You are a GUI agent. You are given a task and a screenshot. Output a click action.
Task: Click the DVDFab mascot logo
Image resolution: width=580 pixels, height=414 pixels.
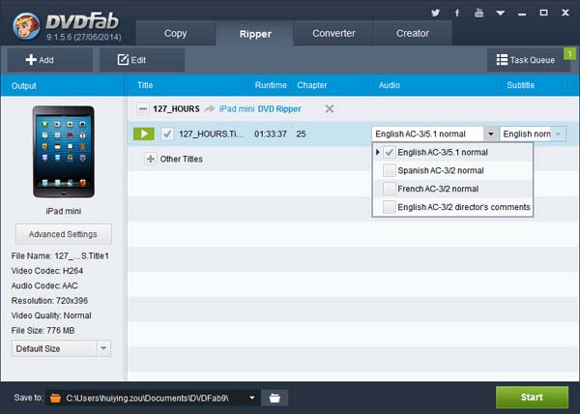26,26
